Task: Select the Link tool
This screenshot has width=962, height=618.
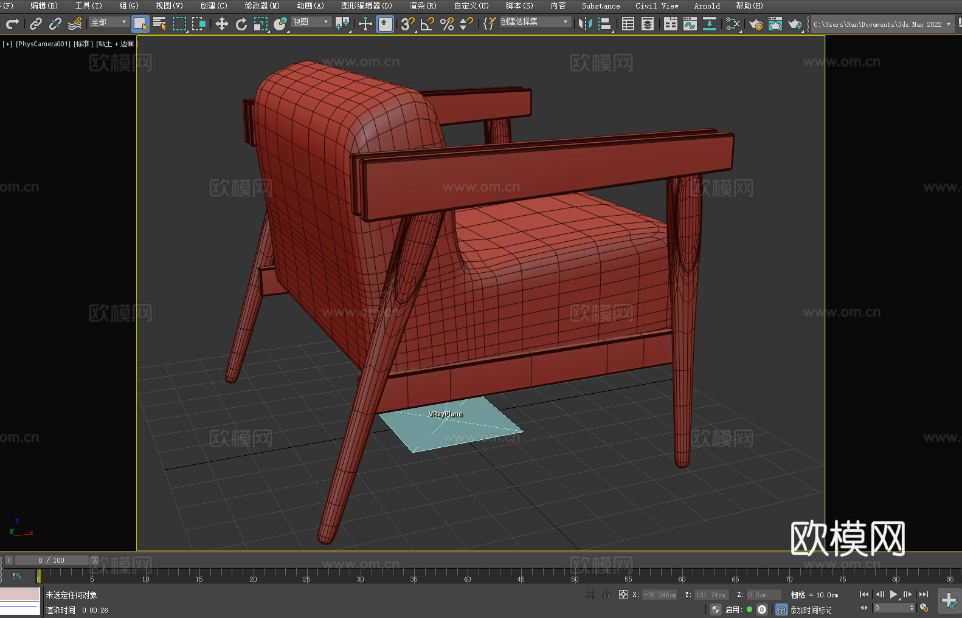Action: point(36,24)
